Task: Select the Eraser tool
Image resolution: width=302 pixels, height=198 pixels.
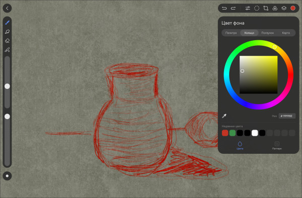Action: coord(8,41)
